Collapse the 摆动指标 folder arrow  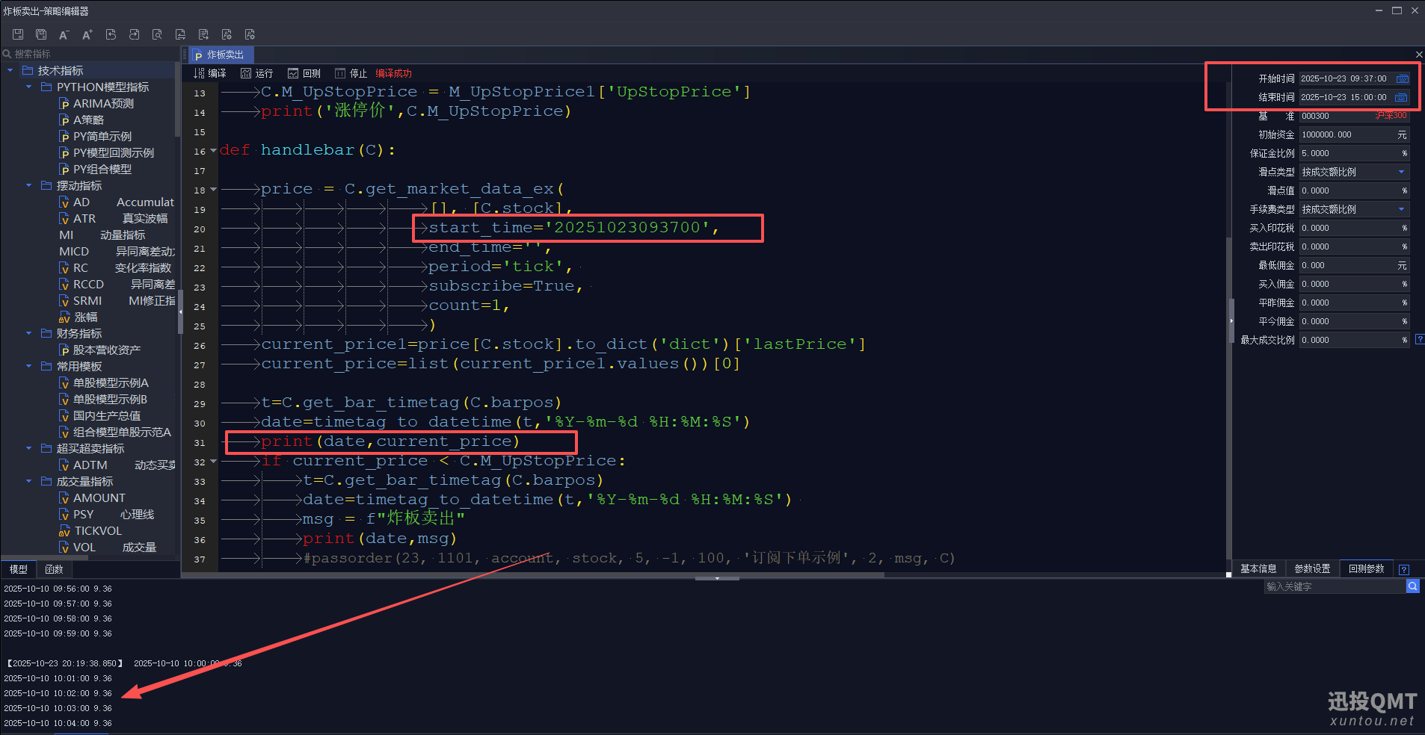(29, 185)
